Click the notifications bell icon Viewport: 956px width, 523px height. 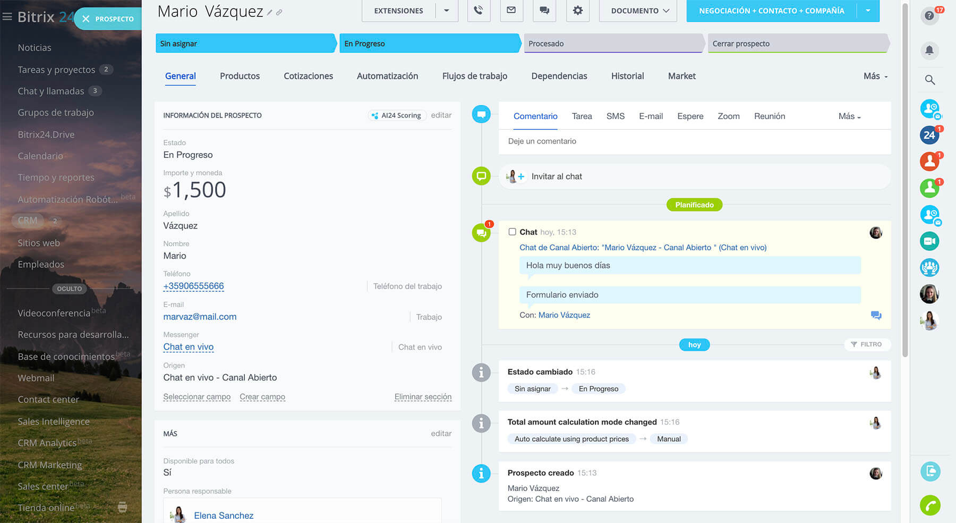(x=929, y=50)
